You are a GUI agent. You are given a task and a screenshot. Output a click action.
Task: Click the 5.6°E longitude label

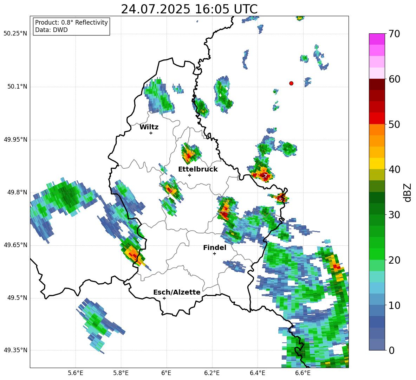pos(76,373)
